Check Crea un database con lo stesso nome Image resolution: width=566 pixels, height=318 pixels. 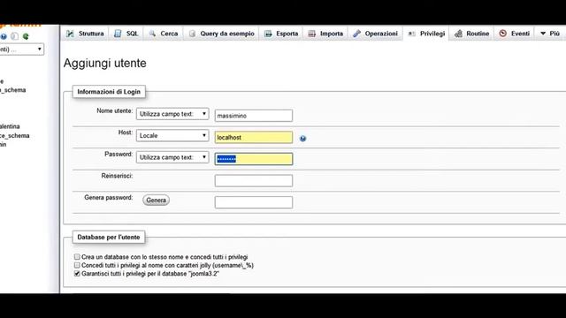point(77,257)
